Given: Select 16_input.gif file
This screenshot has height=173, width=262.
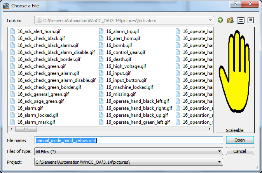Looking at the screenshot, I should click(119, 73).
